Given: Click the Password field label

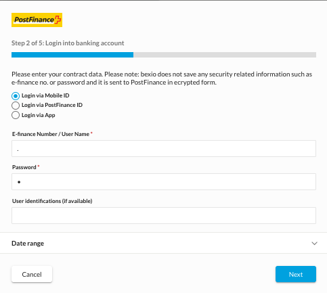Looking at the screenshot, I should click(x=26, y=167).
